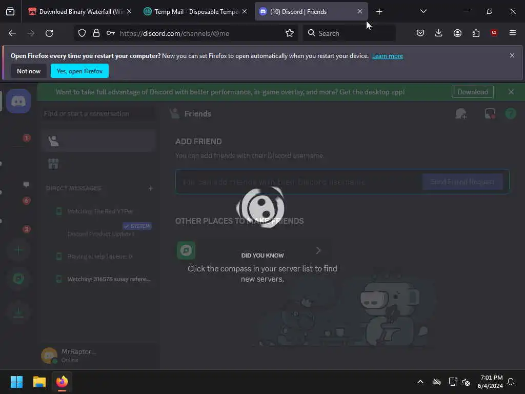Dismiss the Firefox startup notification bar
This screenshot has height=394, width=525.
tap(512, 55)
